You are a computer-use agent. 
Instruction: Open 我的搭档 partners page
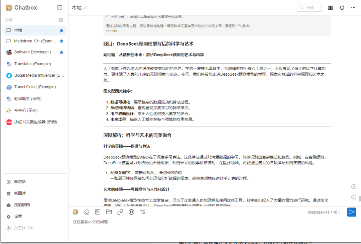point(35,205)
